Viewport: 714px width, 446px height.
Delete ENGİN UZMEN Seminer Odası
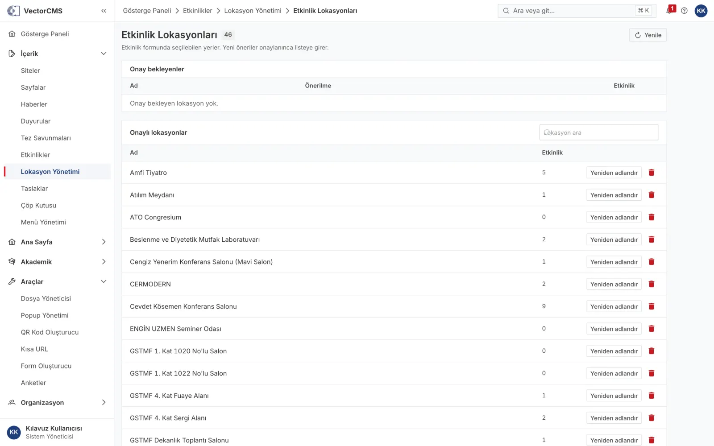pyautogui.click(x=652, y=329)
